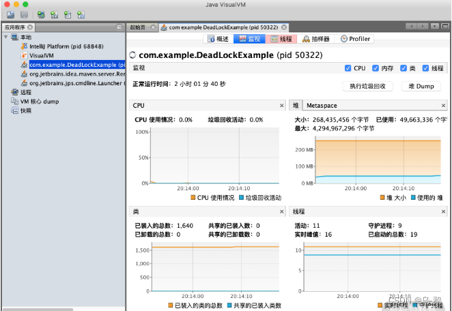Collapse the 本地 tree node
This screenshot has width=452, height=311.
coord(5,37)
